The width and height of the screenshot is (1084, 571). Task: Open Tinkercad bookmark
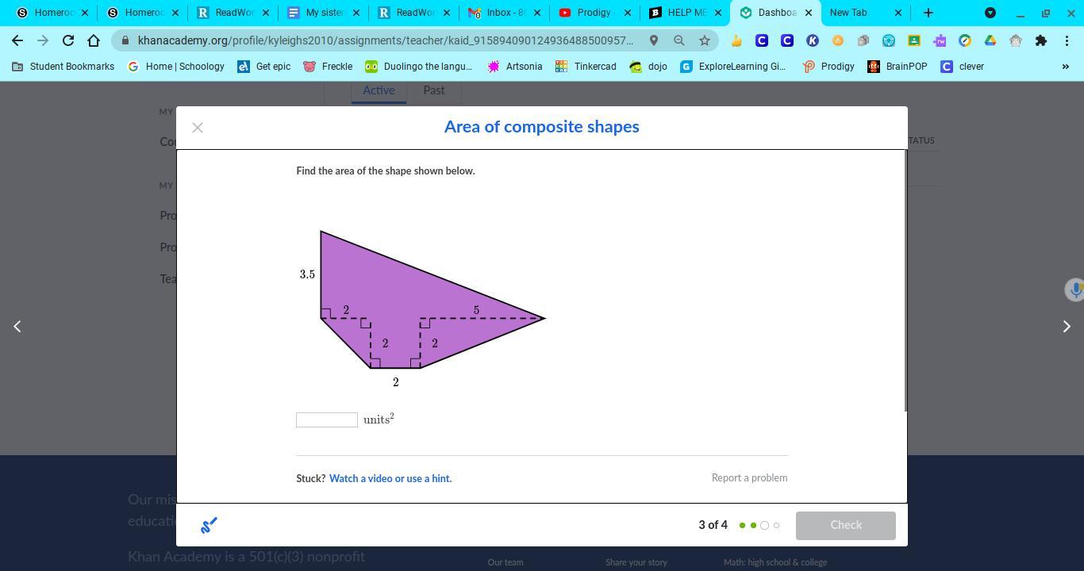pyautogui.click(x=586, y=67)
